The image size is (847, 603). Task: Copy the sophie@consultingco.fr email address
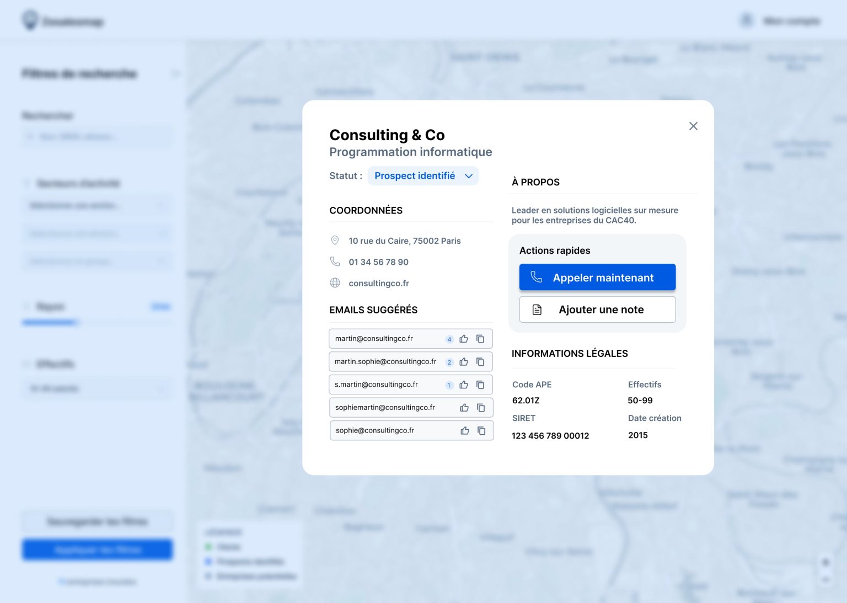point(481,430)
